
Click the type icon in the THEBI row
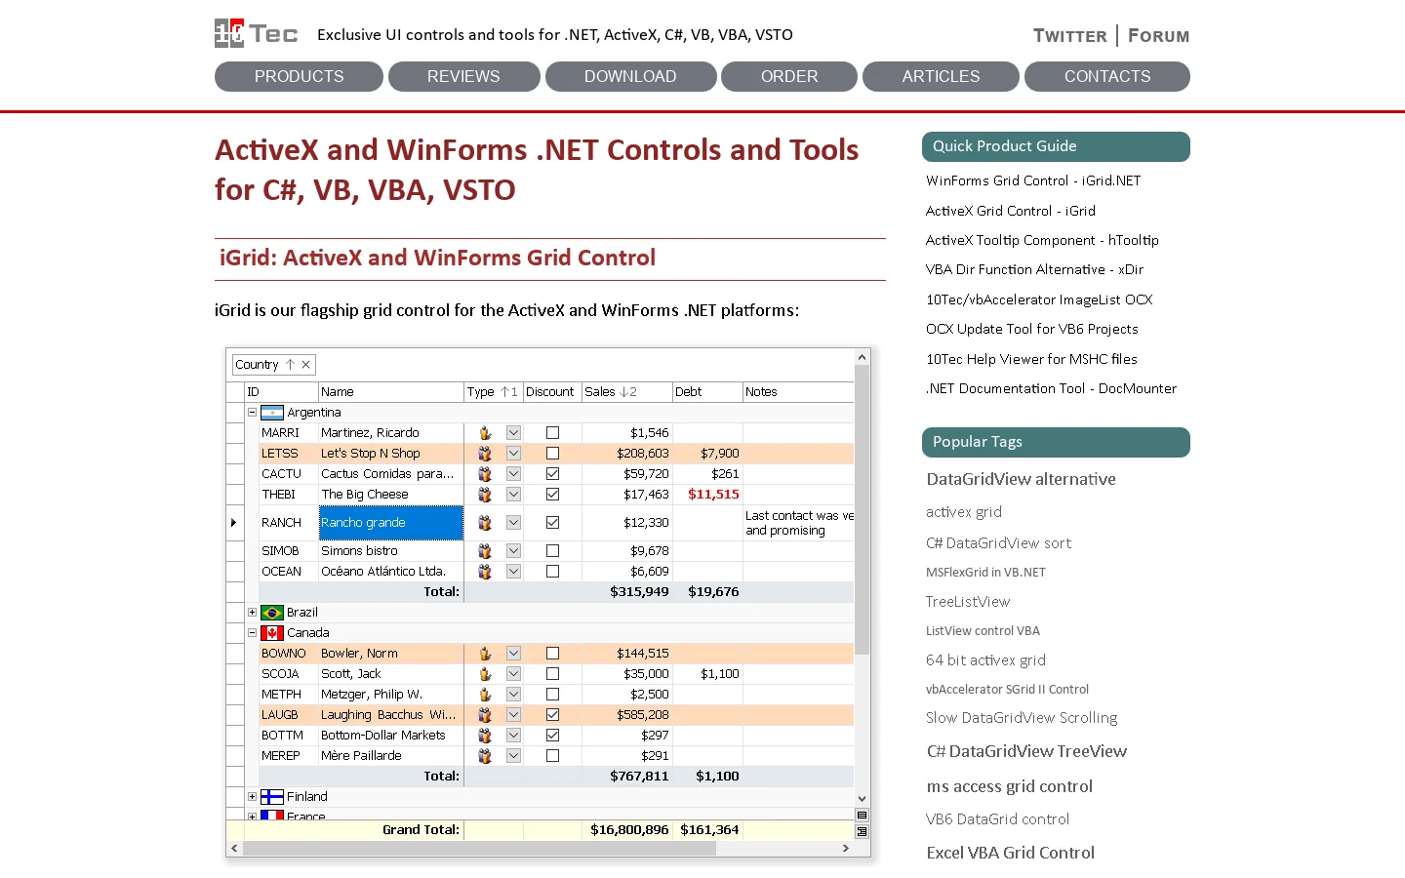coord(485,495)
